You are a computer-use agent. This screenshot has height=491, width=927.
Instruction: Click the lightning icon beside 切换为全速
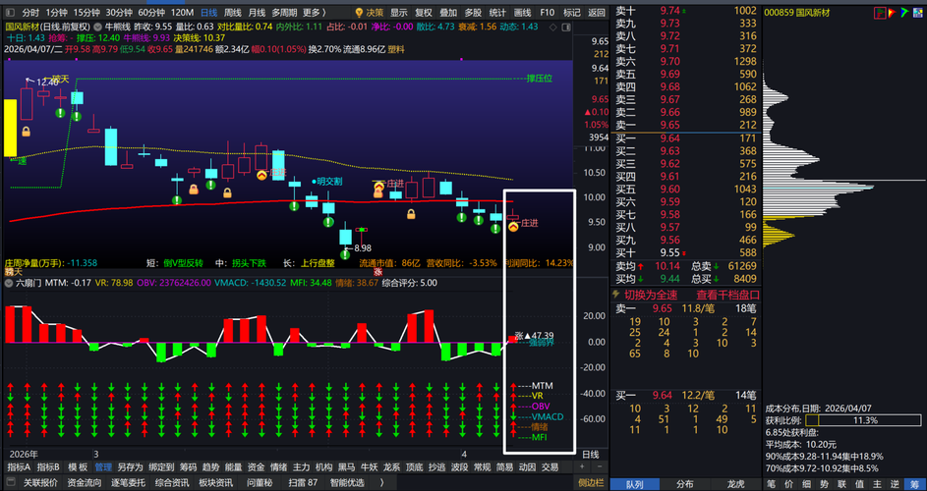[616, 295]
